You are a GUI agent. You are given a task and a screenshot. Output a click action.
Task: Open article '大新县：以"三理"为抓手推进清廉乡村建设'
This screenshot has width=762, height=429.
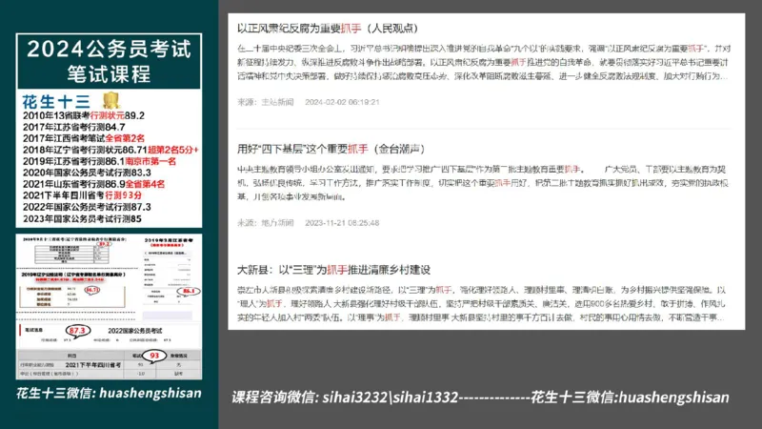coord(334,270)
